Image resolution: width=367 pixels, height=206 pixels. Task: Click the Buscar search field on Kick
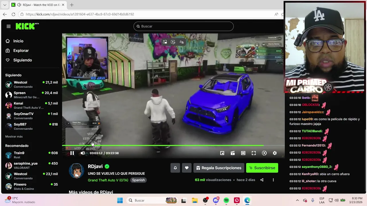click(x=183, y=26)
